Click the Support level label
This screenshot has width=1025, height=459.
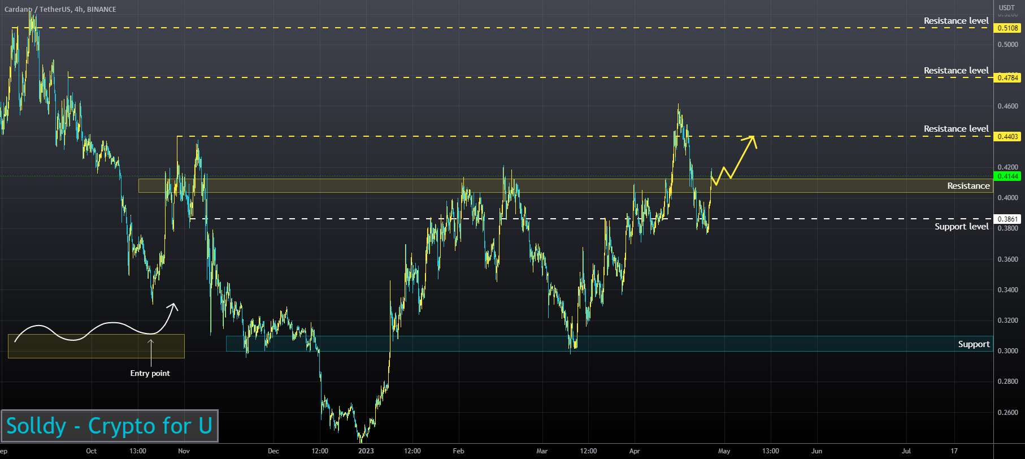pos(962,227)
